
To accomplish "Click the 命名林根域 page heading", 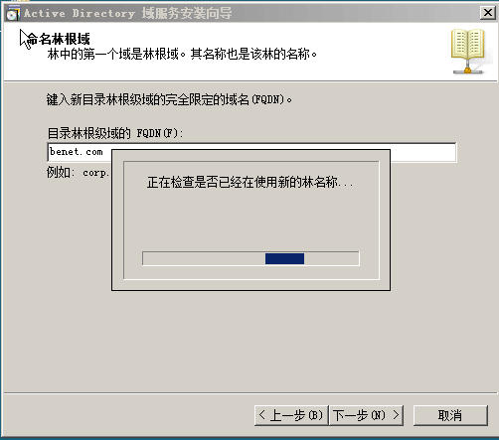I will click(58, 39).
